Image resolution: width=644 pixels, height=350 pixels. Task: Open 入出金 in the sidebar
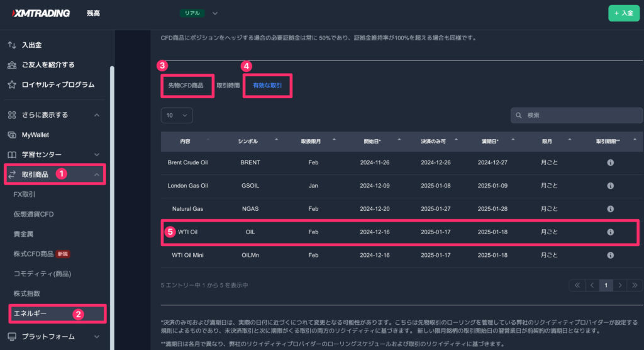tap(31, 45)
